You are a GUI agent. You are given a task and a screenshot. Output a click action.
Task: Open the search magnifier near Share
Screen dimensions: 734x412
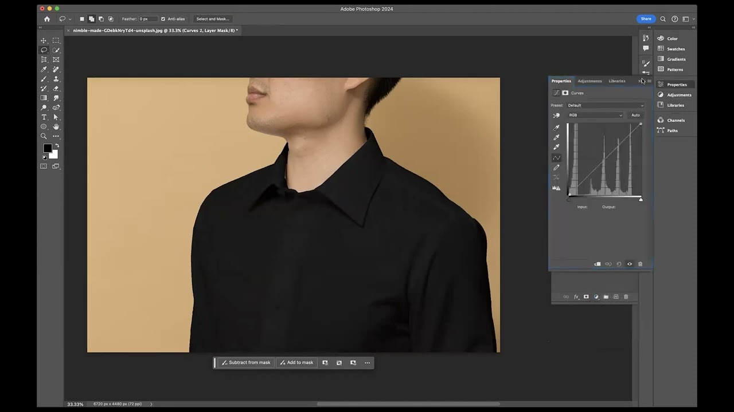pyautogui.click(x=663, y=19)
